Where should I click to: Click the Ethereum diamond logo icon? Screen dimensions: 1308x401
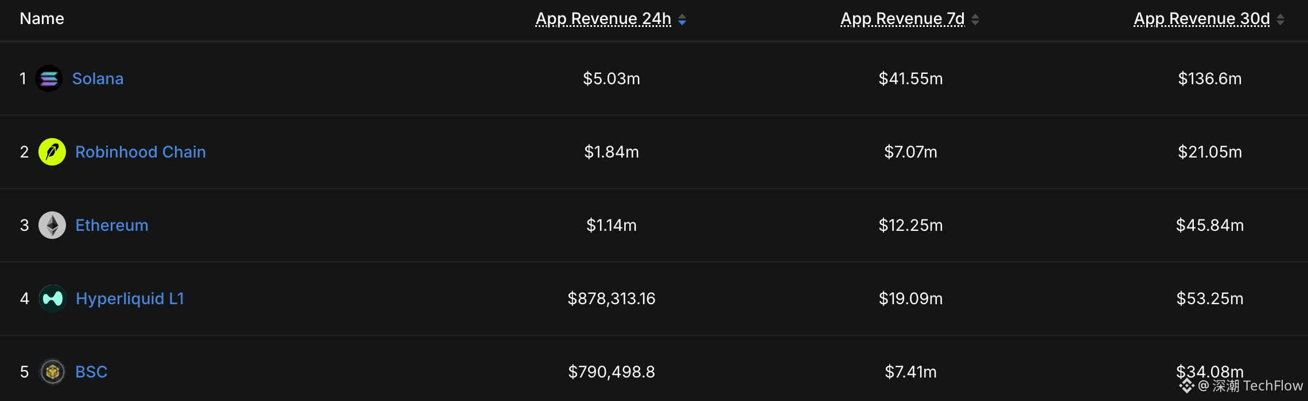[x=52, y=225]
